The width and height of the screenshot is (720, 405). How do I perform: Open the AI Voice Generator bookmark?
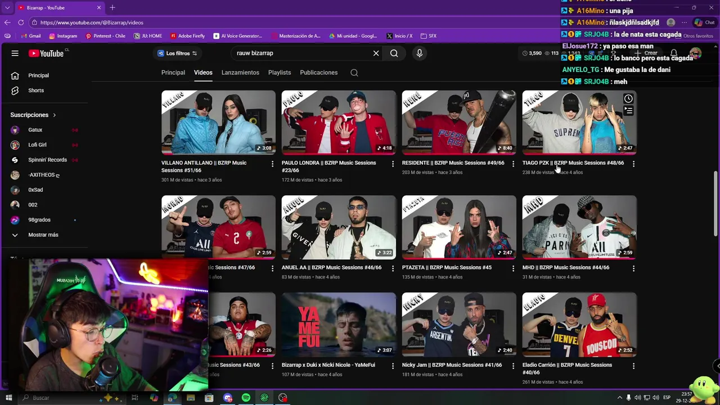pyautogui.click(x=238, y=36)
